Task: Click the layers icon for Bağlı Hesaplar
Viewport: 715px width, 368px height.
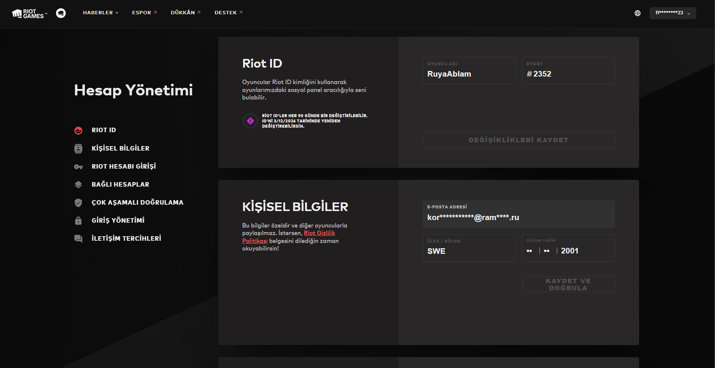Action: [78, 184]
